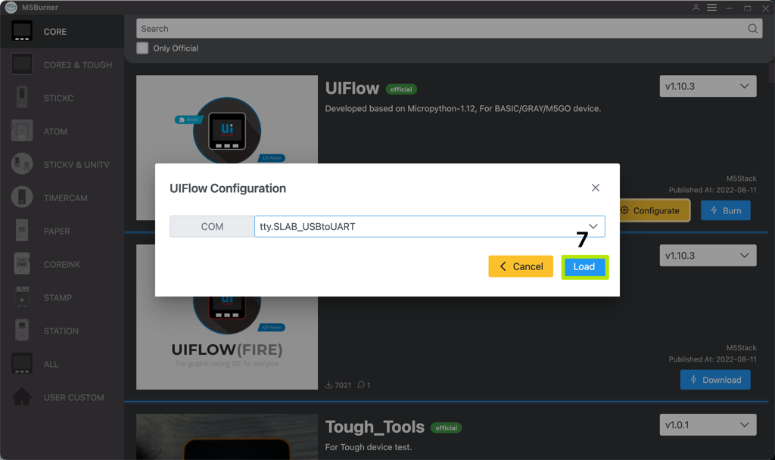Open Tough_Tools version v1.0.1 dropdown
This screenshot has width=775, height=460.
point(708,425)
